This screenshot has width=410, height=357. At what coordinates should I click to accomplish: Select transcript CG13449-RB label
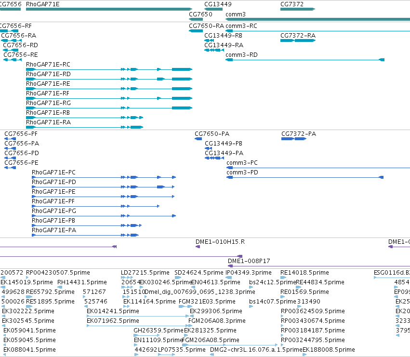[x=223, y=35]
